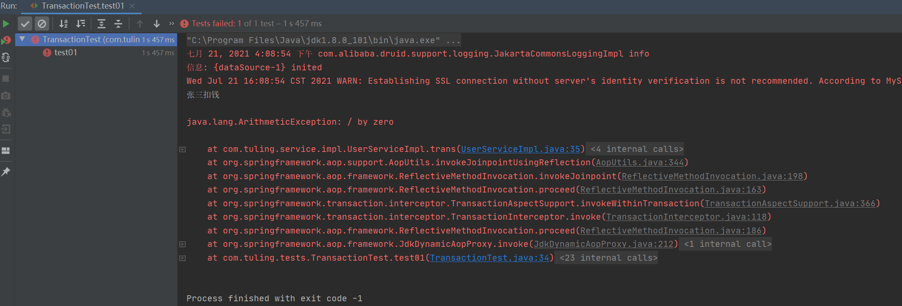Open JdkDynamicAopProxy.java:212 link
Image resolution: width=902 pixels, height=306 pixels.
(604, 244)
